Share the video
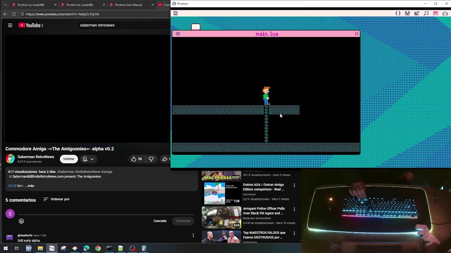Screen dimensions: 451x253 (x=165, y=159)
